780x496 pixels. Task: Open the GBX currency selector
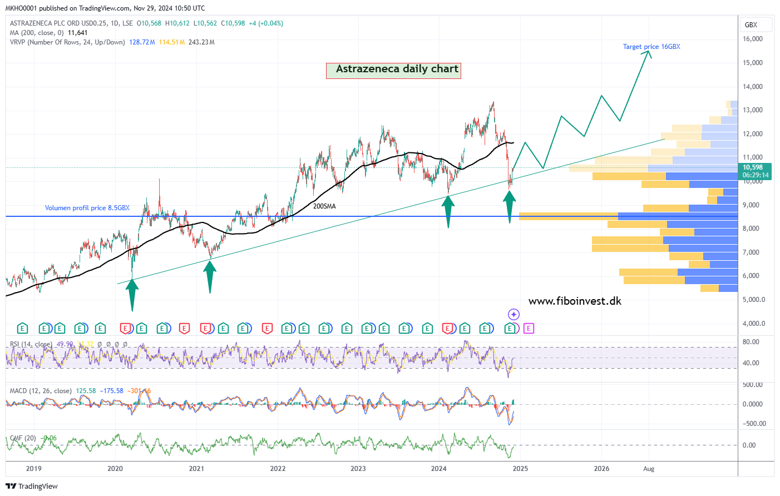756,24
